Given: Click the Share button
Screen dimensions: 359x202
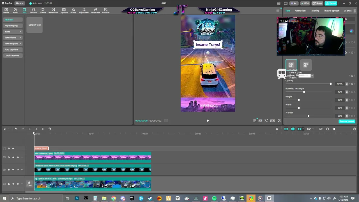Looking at the screenshot, I should 317,3.
